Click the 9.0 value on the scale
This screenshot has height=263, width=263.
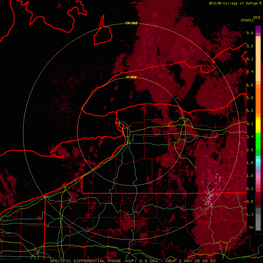pyautogui.click(x=250, y=46)
